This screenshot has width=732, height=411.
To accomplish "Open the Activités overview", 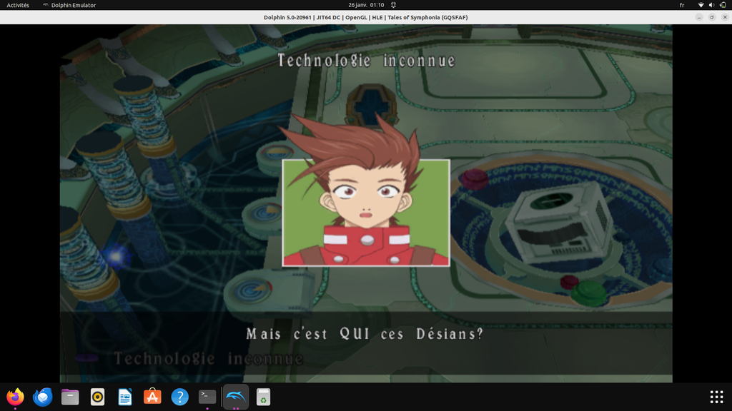I will point(18,5).
